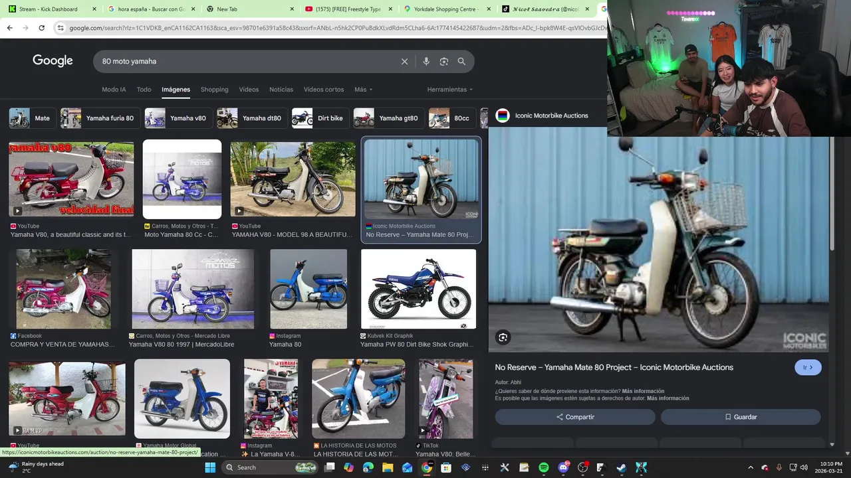Viewport: 851px width, 478px height.
Task: Close the Stream - Kick Dashboard tab
Action: click(94, 9)
